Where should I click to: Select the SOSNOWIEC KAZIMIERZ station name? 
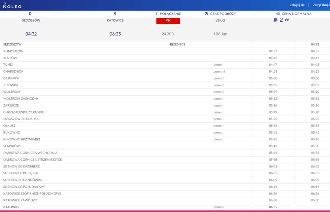click(x=21, y=166)
